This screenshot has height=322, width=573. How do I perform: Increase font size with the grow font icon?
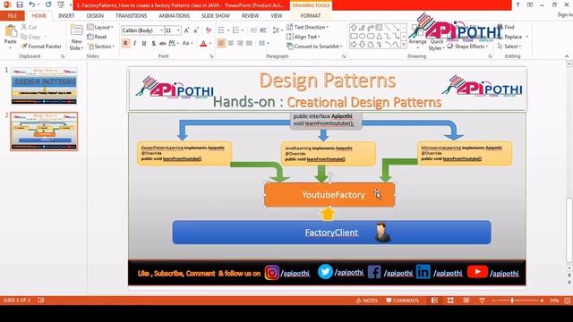click(x=187, y=30)
